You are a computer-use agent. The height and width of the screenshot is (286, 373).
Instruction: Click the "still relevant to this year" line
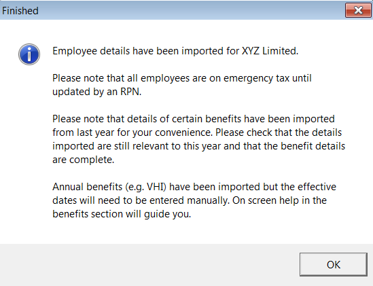[x=167, y=146]
